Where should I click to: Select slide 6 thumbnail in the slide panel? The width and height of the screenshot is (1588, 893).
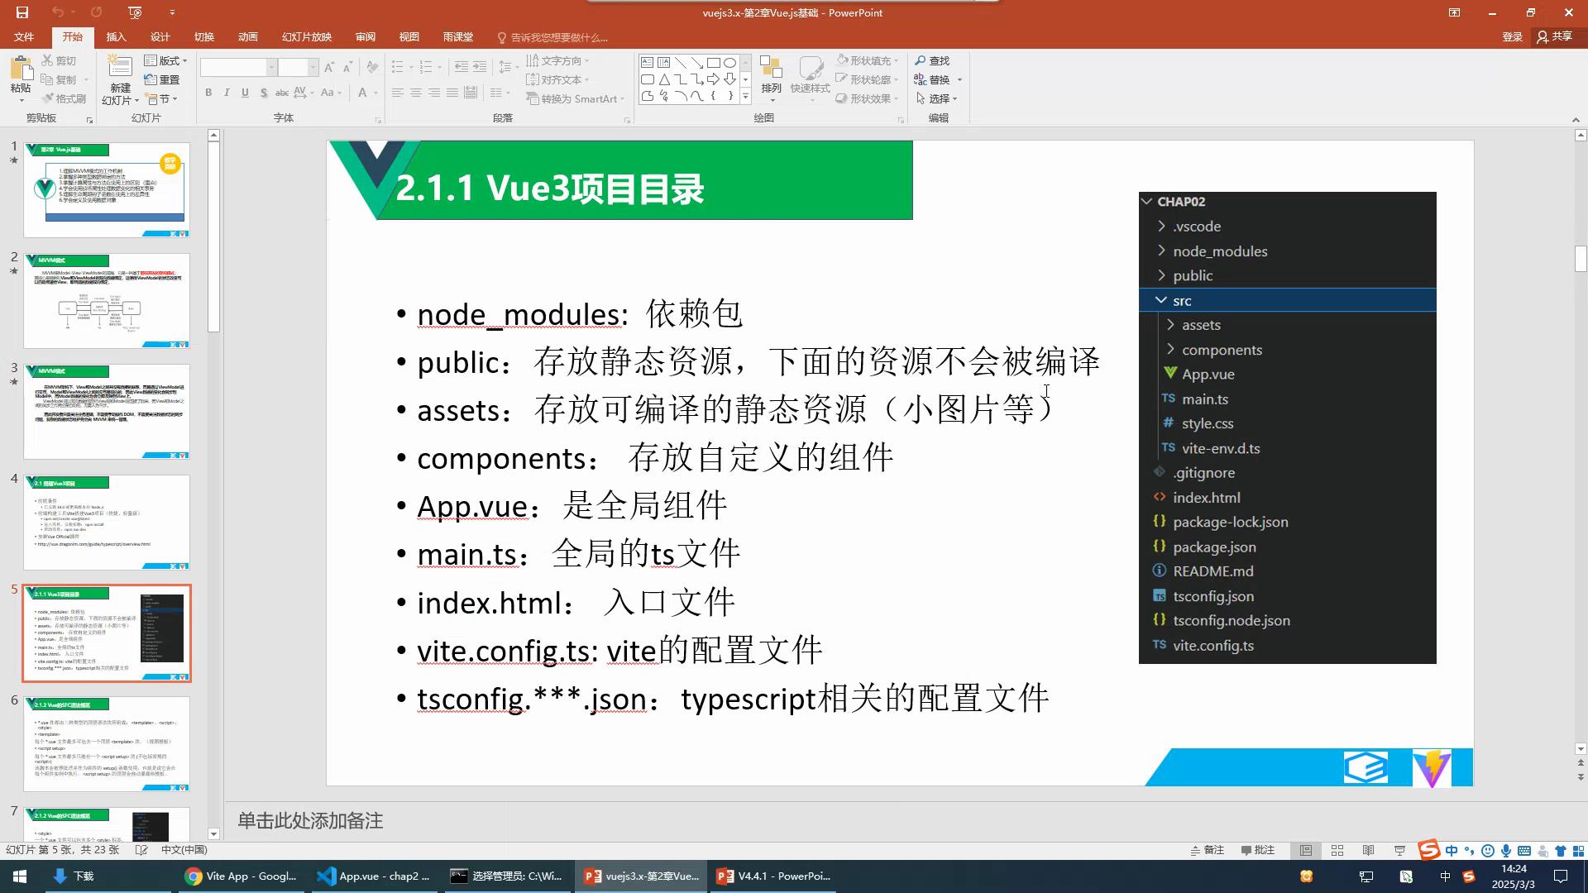tap(107, 743)
